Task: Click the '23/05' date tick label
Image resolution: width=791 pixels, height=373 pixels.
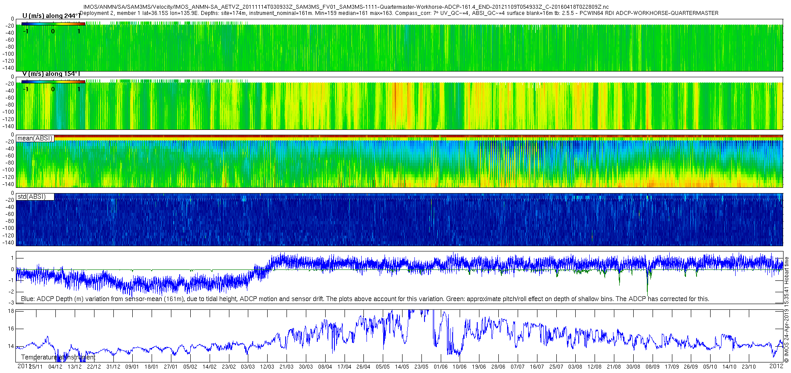Action: tap(421, 367)
